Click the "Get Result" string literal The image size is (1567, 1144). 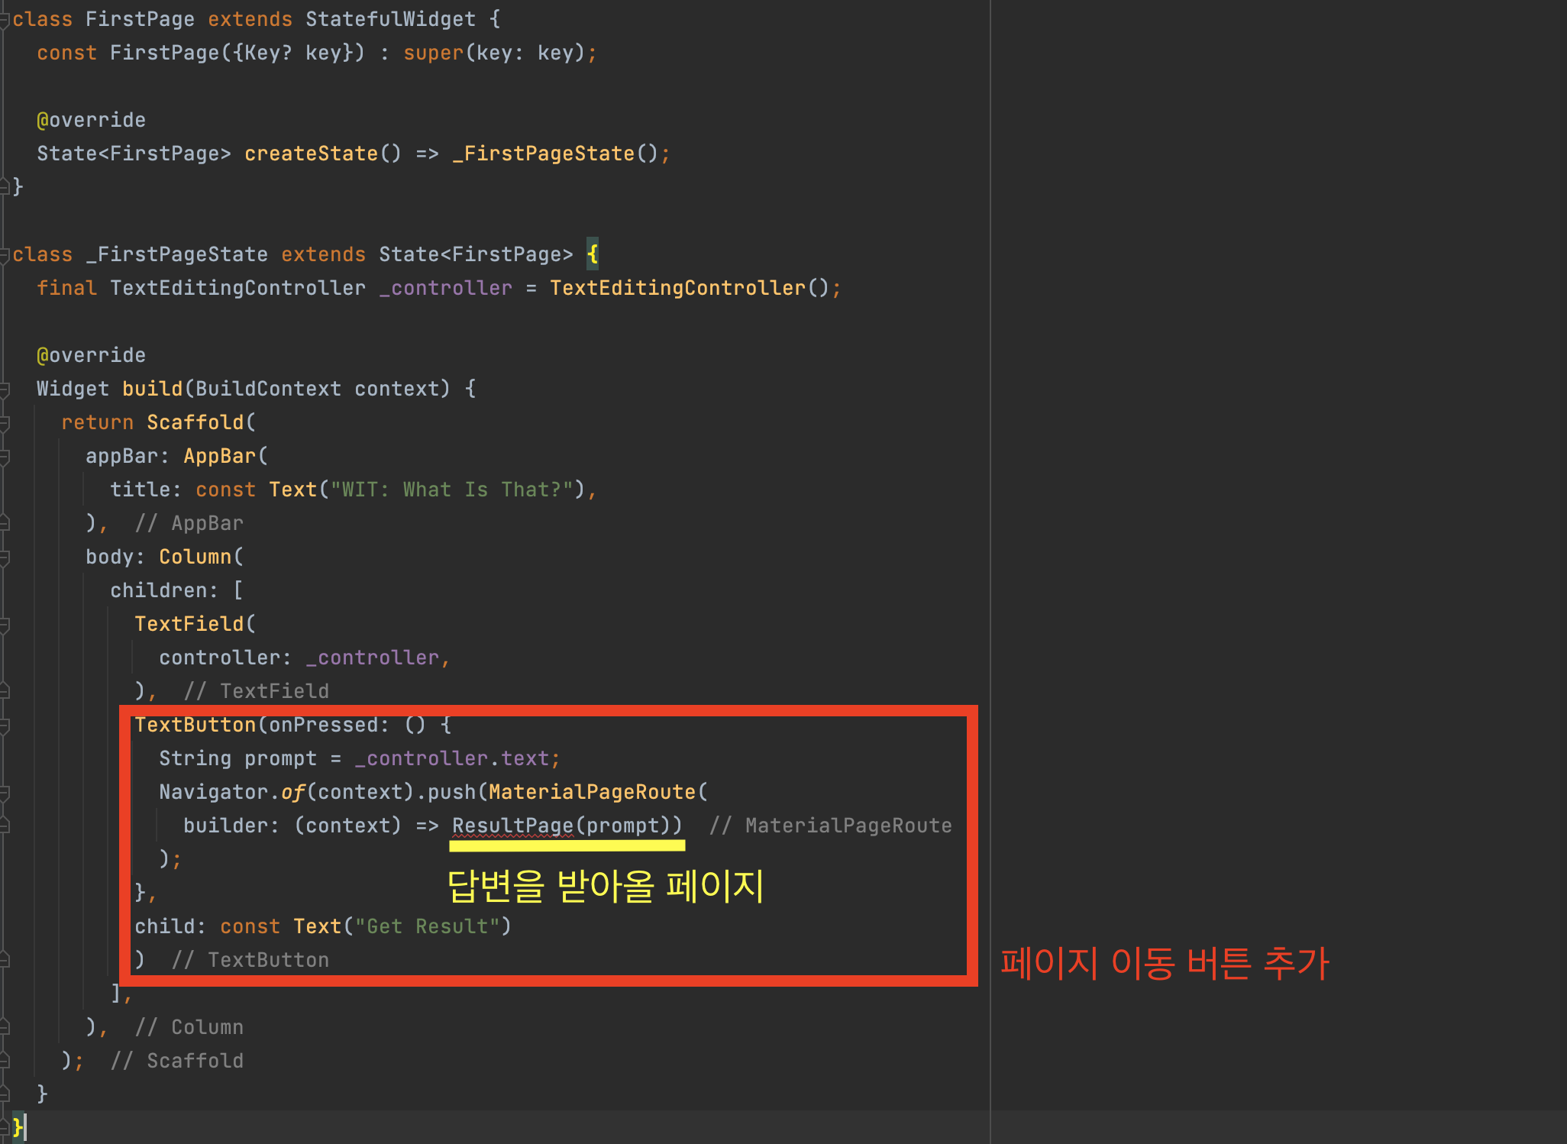[x=427, y=926]
